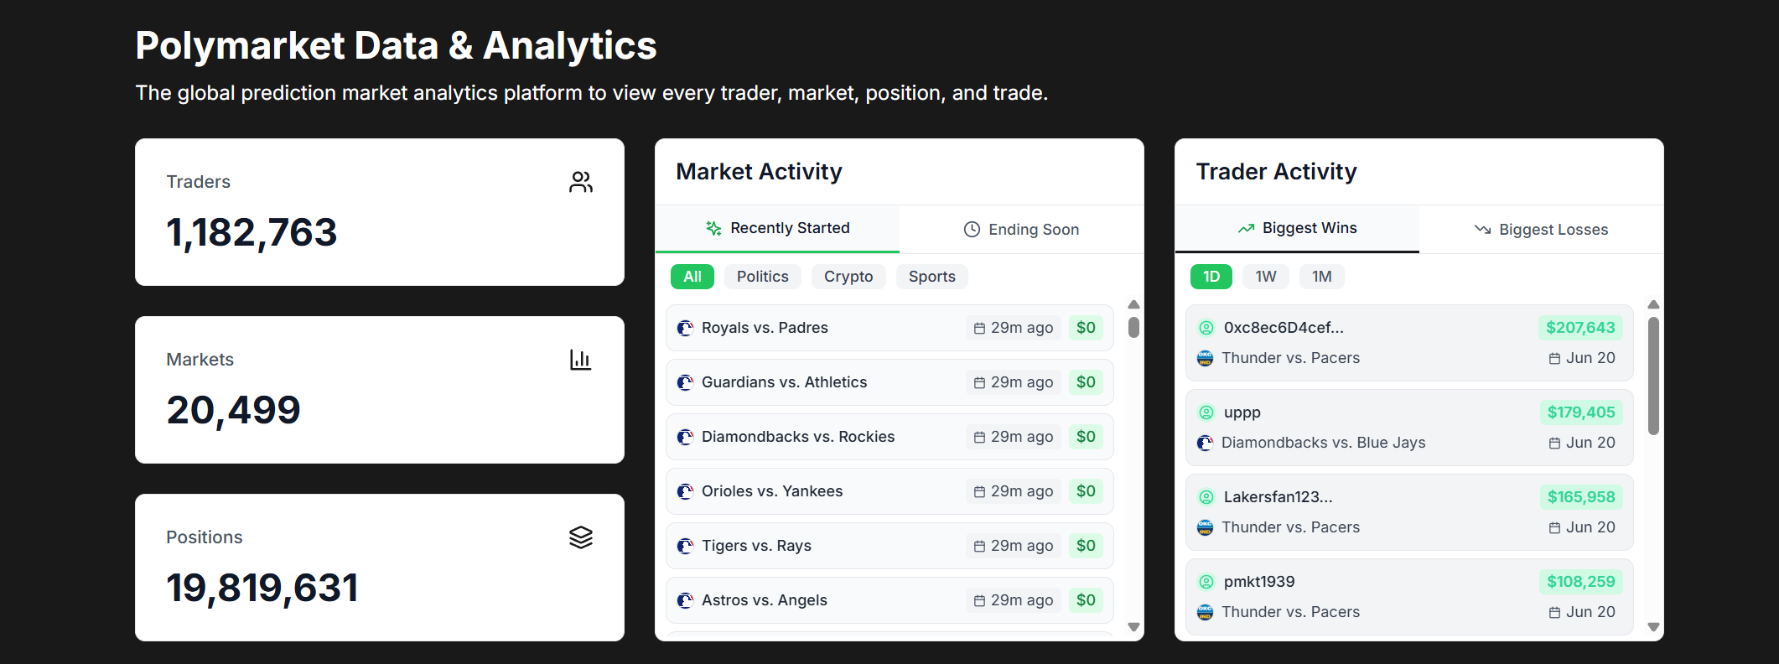Select the 1M time range
Viewport: 1779px width, 664px height.
[1322, 277]
